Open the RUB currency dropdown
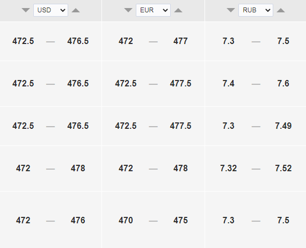This screenshot has width=306, height=248. 256,10
